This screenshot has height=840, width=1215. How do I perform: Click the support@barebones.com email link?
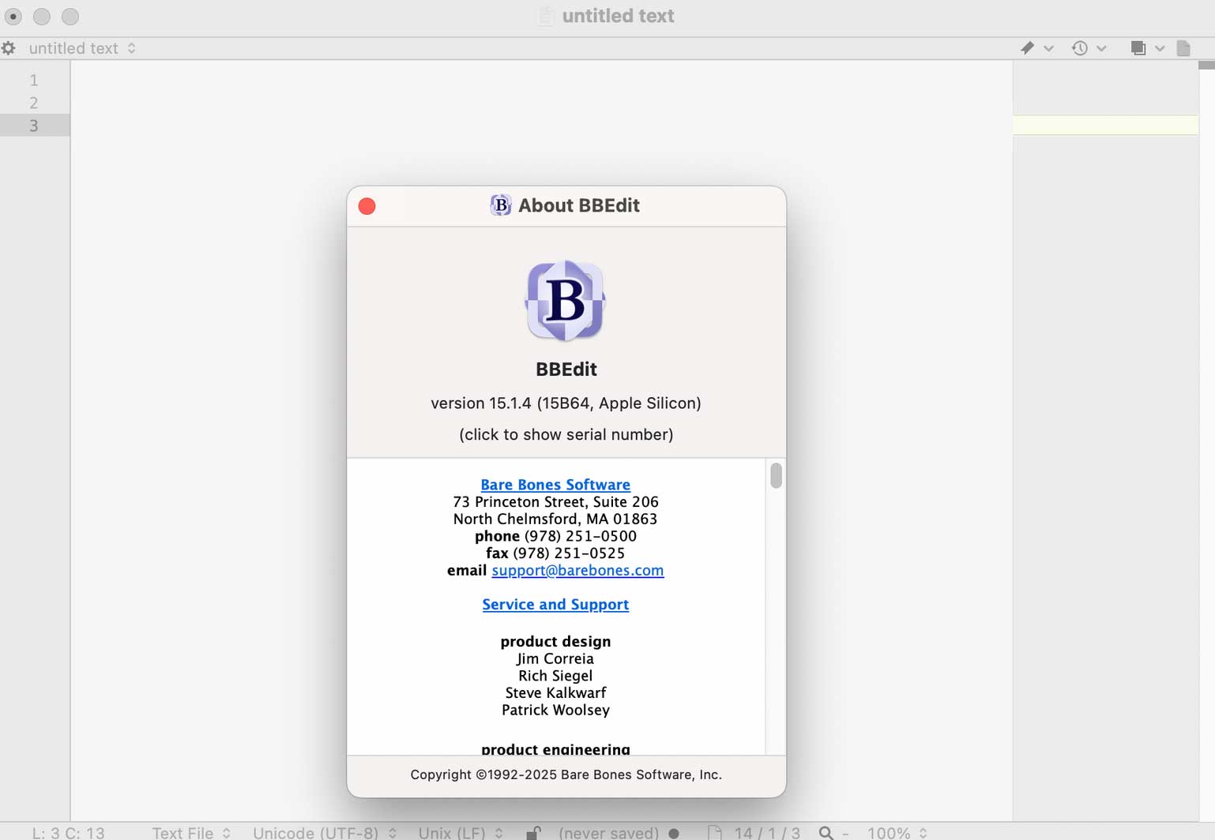[577, 570]
